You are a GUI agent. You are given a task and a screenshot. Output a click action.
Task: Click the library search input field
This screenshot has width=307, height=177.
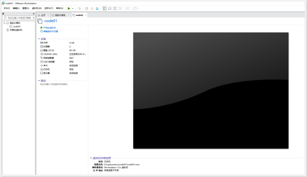pos(19,18)
